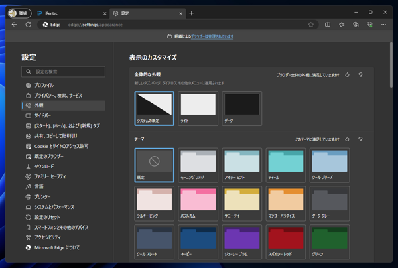Open プライバシー、検索、サービス settings section
Viewport: 398px width, 268px height.
click(x=58, y=96)
